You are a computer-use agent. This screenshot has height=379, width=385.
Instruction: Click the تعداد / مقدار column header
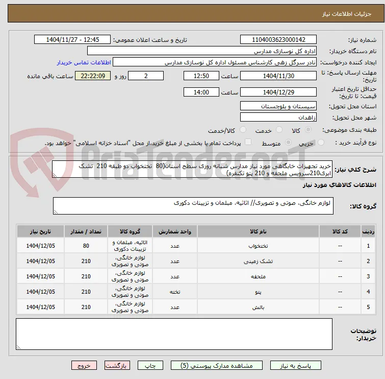86,231
